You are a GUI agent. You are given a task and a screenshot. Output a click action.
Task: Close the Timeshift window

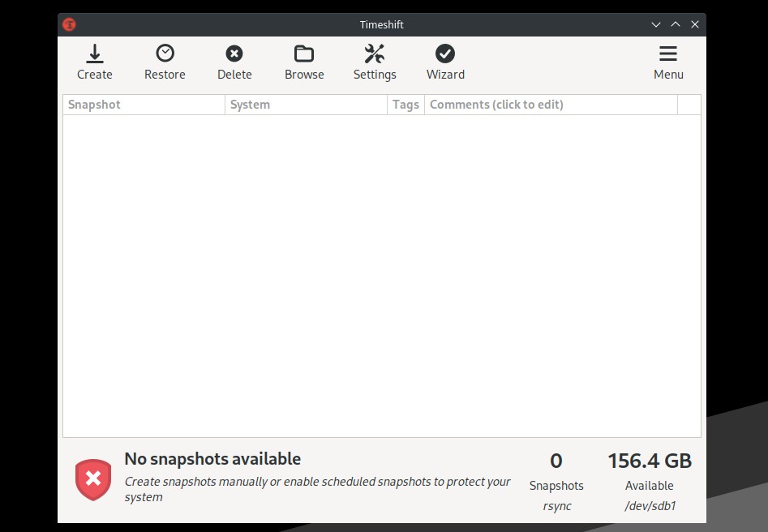coord(695,24)
